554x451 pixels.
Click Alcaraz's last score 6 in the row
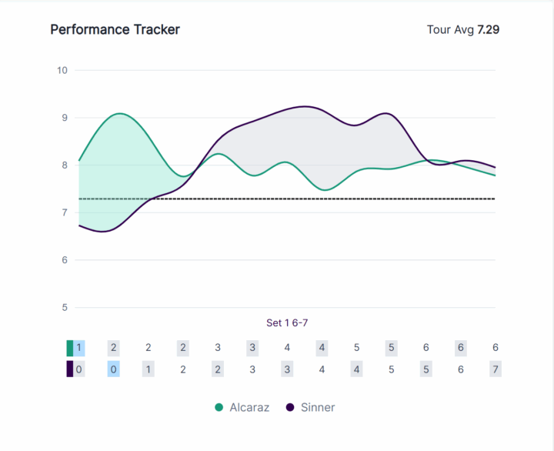496,348
